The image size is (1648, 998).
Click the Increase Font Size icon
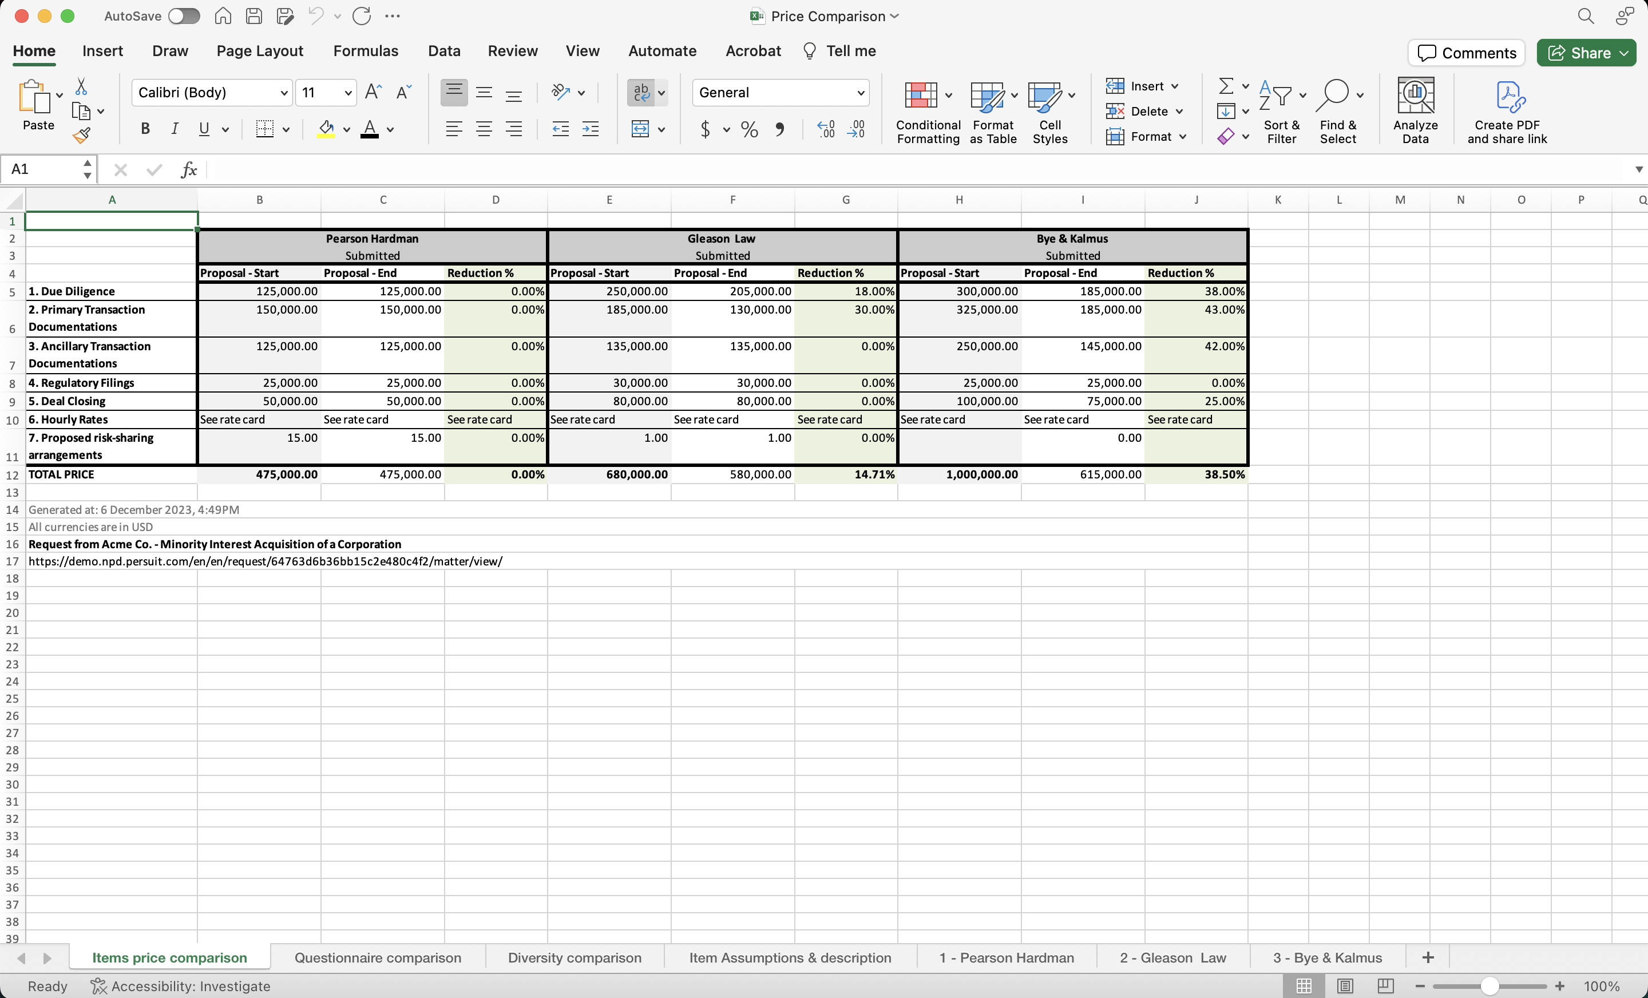[x=373, y=92]
